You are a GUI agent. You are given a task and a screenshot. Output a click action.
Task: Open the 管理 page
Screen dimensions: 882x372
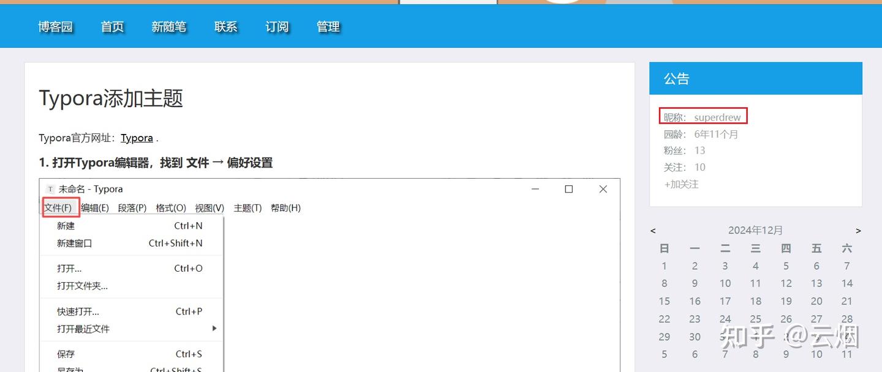coord(328,26)
